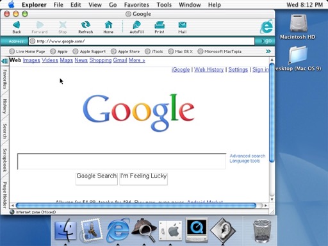
Task: Open Mail from the toolbar
Action: (183, 25)
